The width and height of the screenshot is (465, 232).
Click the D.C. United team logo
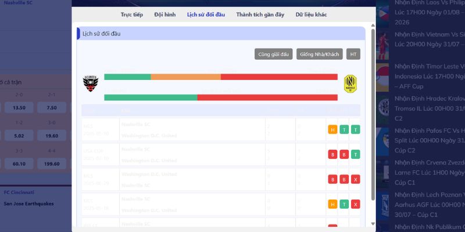click(x=91, y=84)
